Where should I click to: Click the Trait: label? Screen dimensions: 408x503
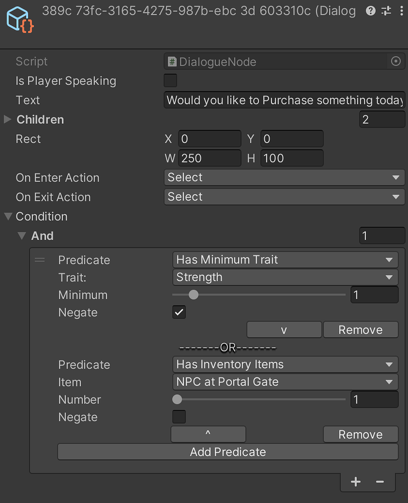tap(72, 277)
